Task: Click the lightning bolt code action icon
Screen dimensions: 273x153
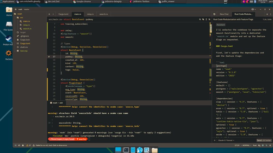Action: tap(49, 57)
